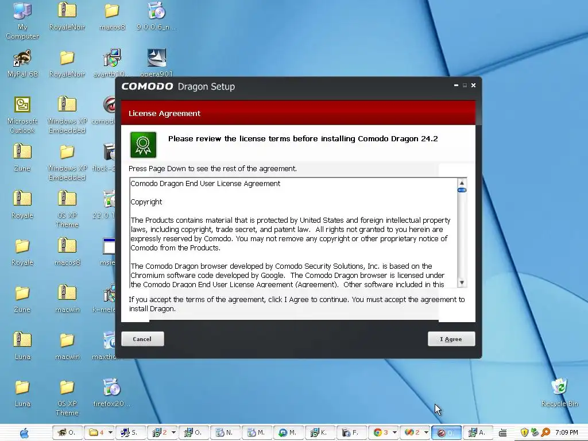Select the macos8 zipped archive icon

[67, 252]
